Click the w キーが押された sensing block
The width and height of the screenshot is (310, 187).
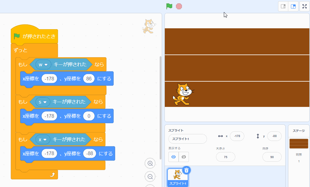pyautogui.click(x=70, y=64)
